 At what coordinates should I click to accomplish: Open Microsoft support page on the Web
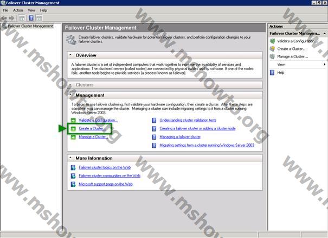[x=106, y=184]
